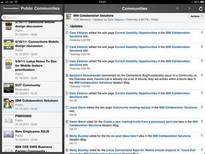Open Lotus Connections Apps for Mobile idea link
This screenshot has width=205, height=154.
[151, 150]
